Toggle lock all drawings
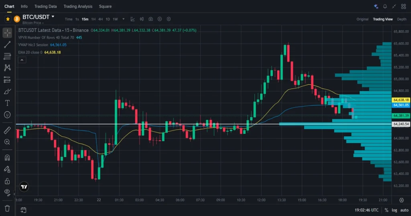Viewport: 411px width, 216px height. (x=7, y=181)
